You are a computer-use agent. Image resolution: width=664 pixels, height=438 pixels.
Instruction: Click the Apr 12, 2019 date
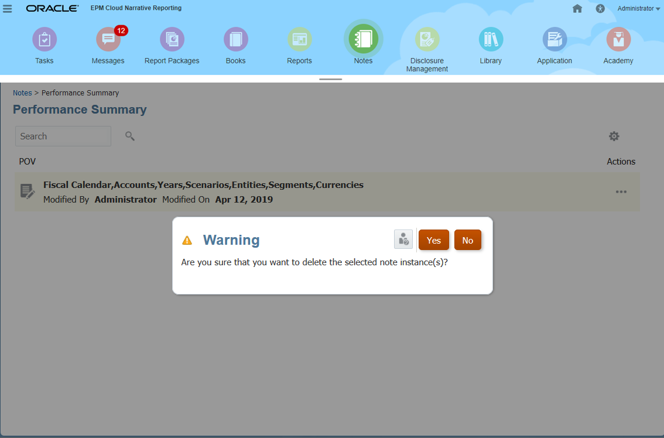244,200
